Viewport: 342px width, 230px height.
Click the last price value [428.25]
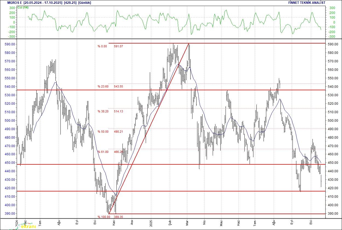click(70, 2)
